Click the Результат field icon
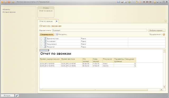169x98 pixels. tap(45, 47)
